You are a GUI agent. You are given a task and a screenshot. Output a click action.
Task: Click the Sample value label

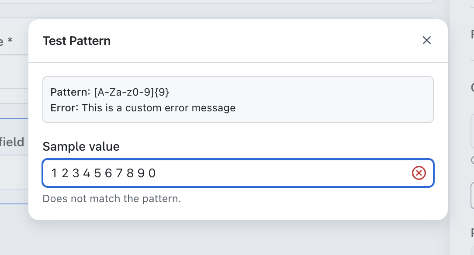point(81,146)
